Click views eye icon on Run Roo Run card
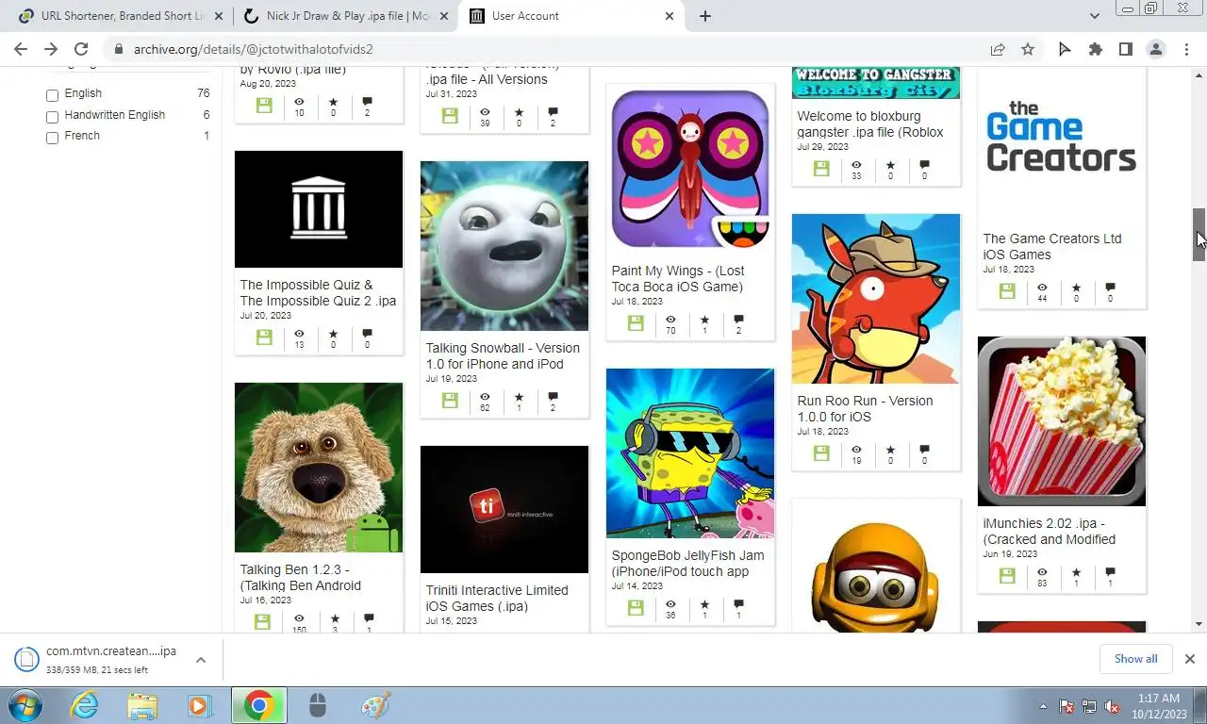This screenshot has height=724, width=1207. (x=856, y=450)
